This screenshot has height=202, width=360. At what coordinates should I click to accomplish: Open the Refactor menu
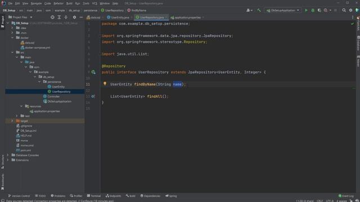point(58,3)
